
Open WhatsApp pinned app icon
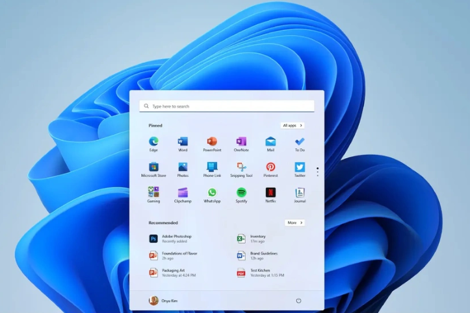(x=212, y=192)
